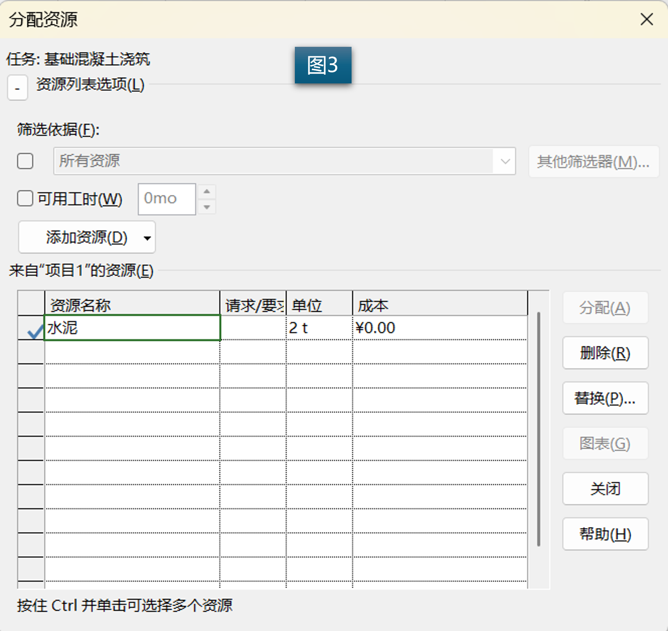Screen dimensions: 668x631
Task: Tick the 可用工时(W) checkbox
Action: pyautogui.click(x=25, y=199)
